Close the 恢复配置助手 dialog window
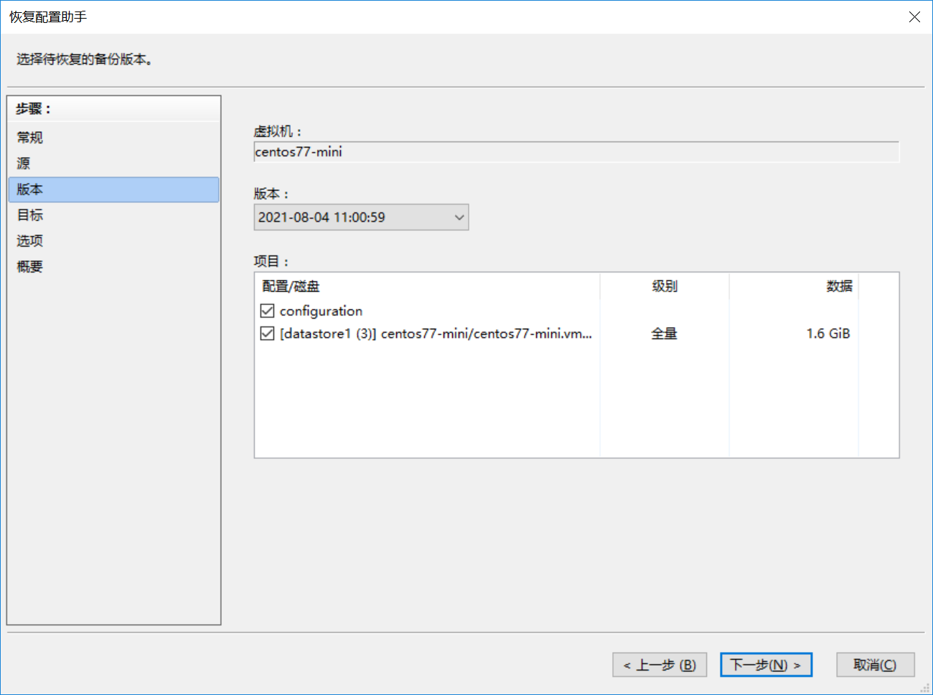933x695 pixels. [914, 16]
